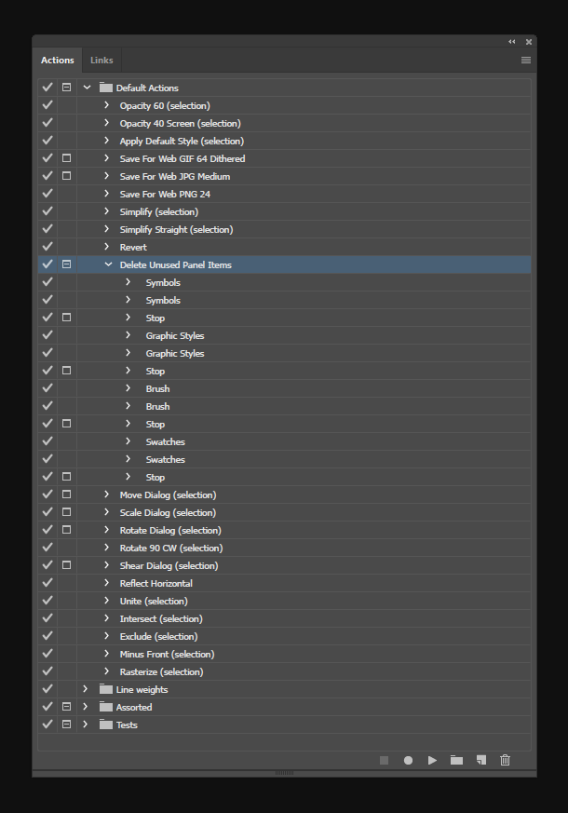This screenshot has height=813, width=568.
Task: Select the Actions tab
Action: click(57, 60)
